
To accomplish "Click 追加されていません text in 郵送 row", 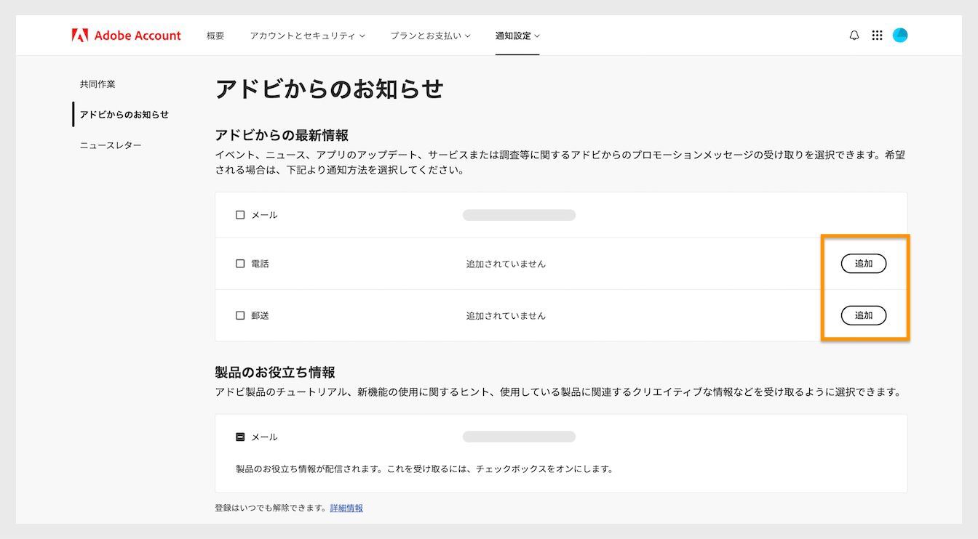I will (x=506, y=315).
